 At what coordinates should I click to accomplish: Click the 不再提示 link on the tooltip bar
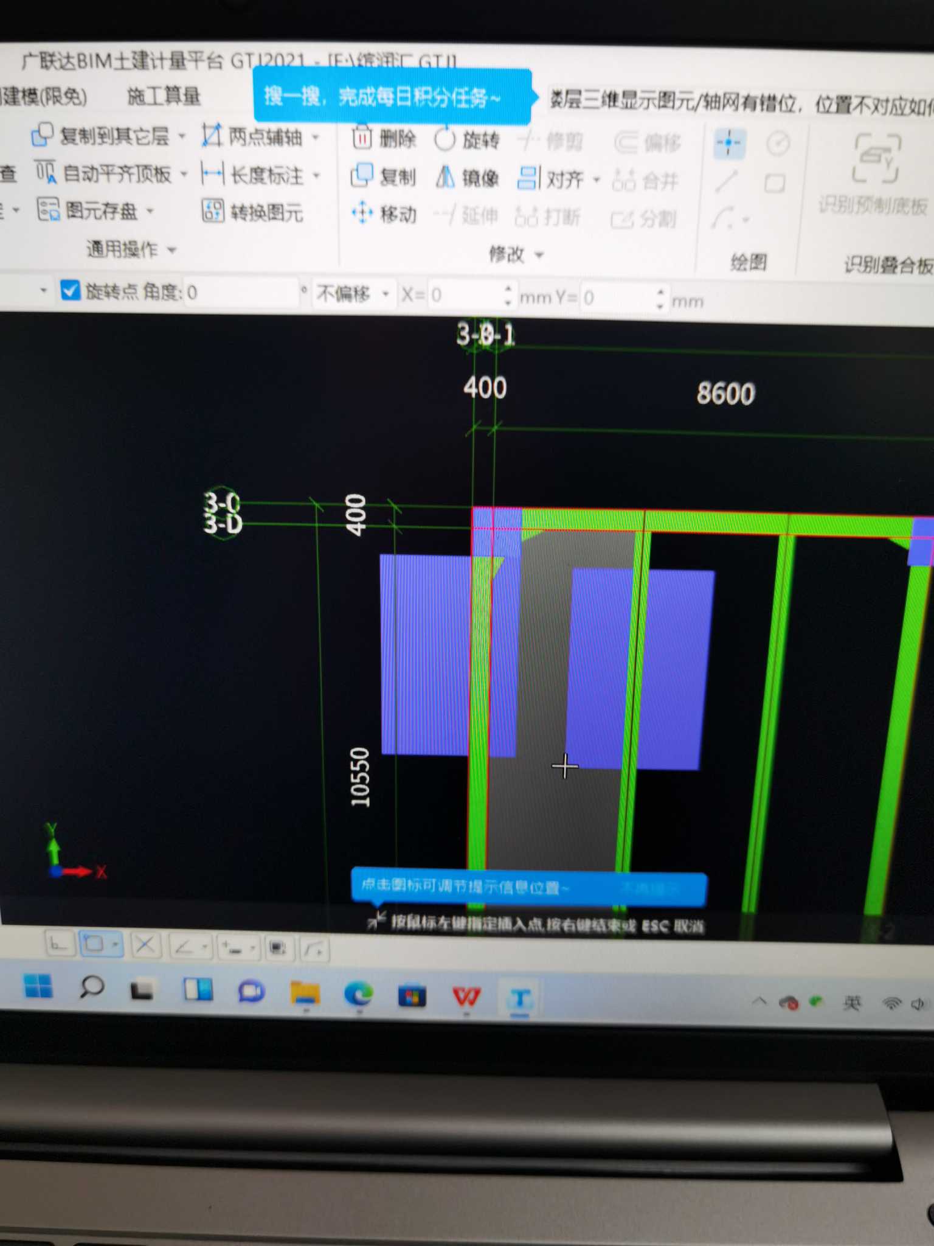click(649, 888)
